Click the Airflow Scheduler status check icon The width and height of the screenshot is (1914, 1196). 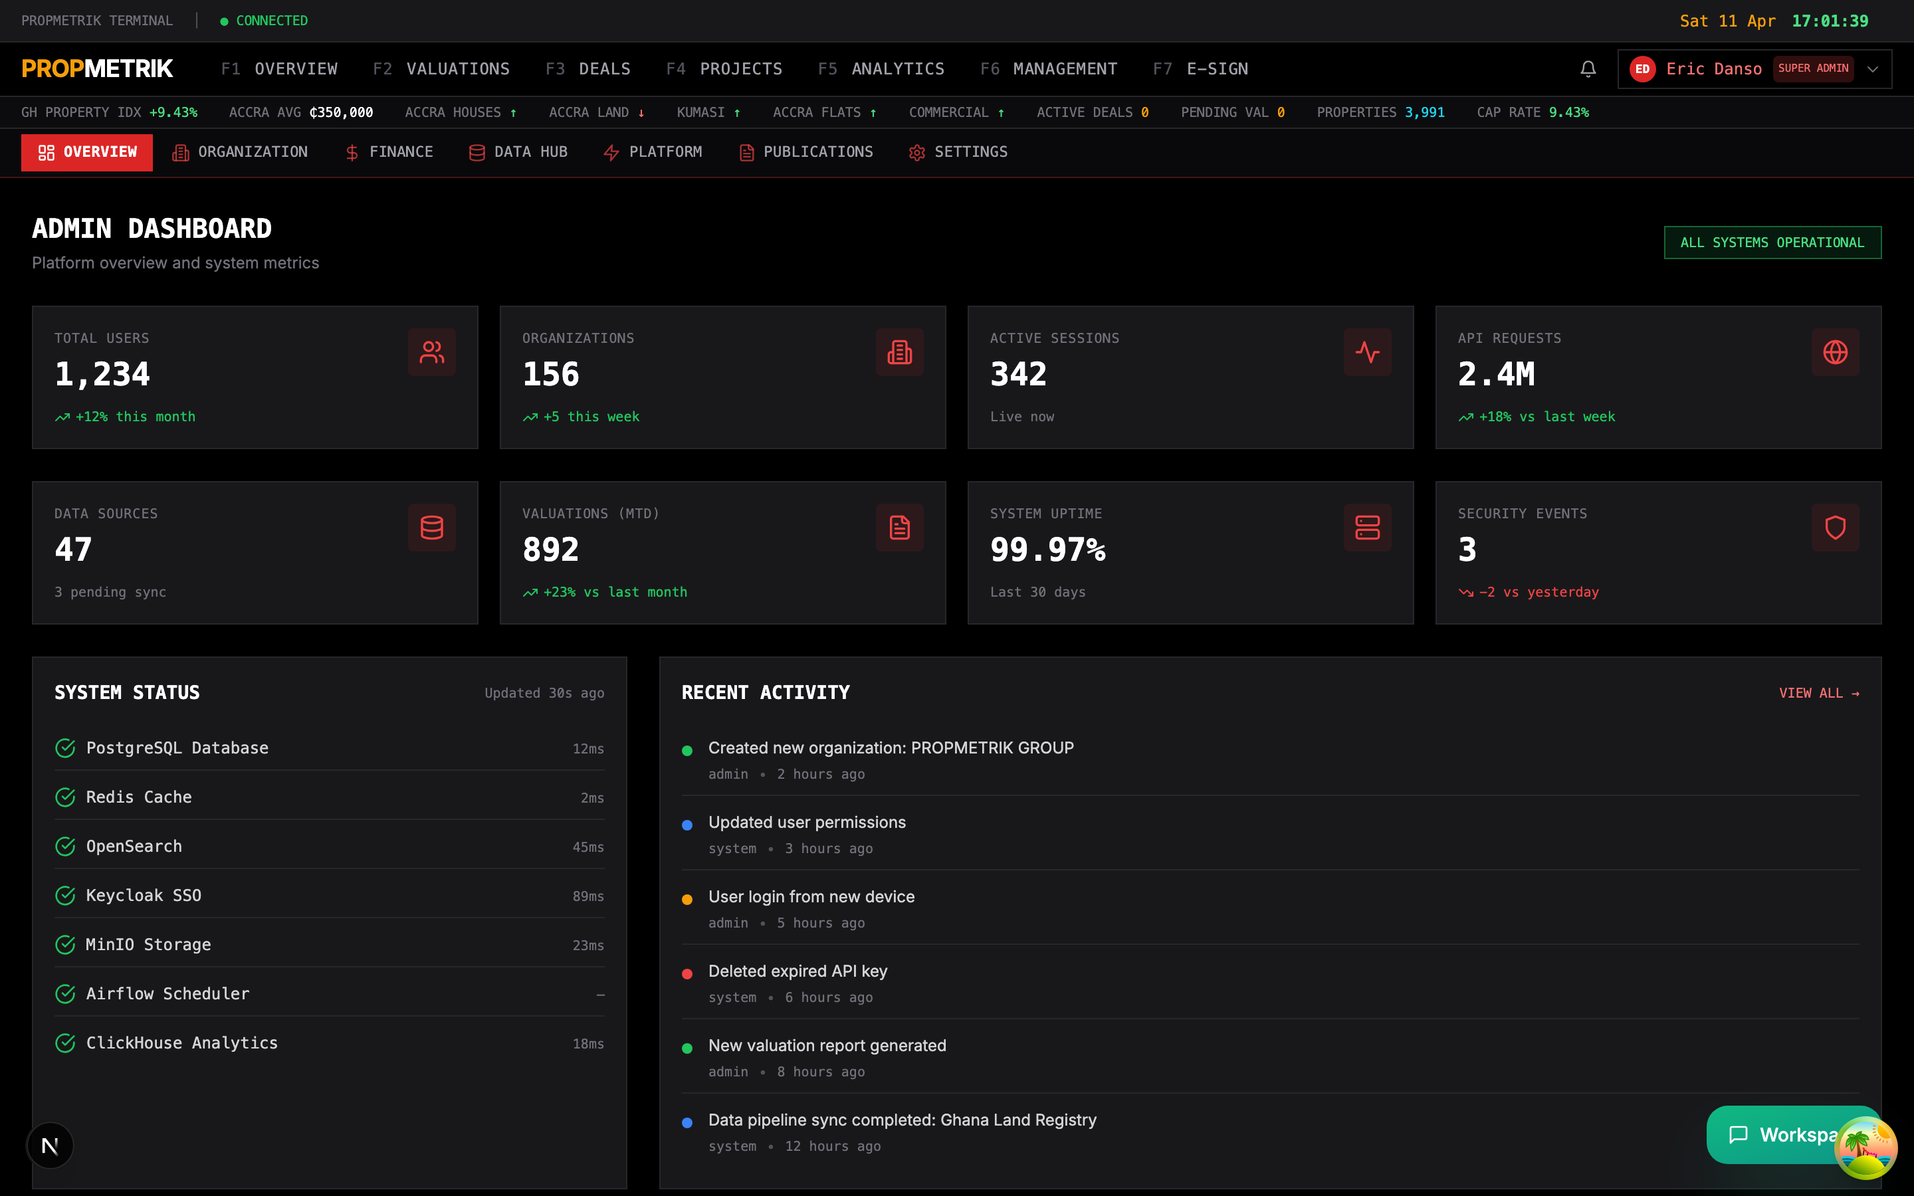click(x=66, y=993)
